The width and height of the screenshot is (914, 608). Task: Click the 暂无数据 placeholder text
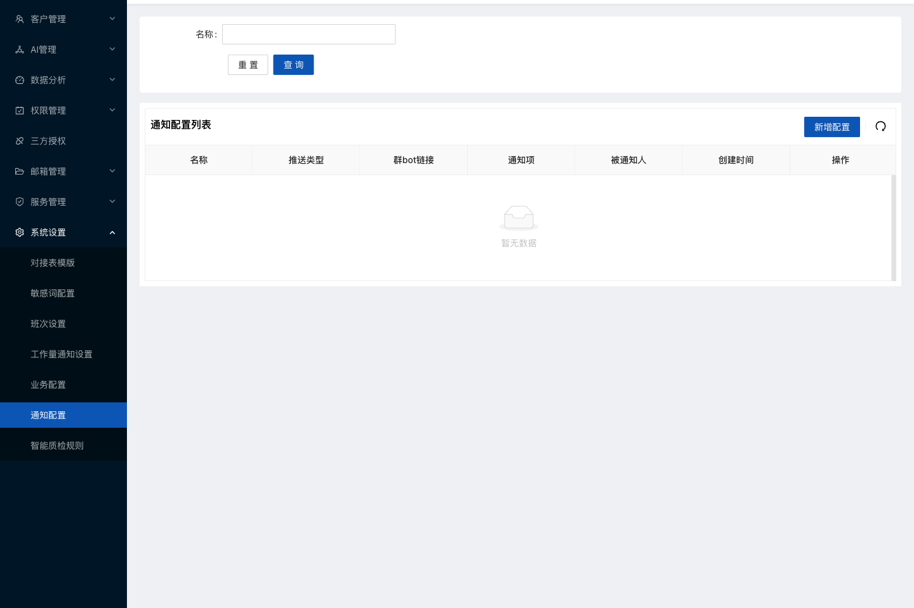(x=519, y=243)
